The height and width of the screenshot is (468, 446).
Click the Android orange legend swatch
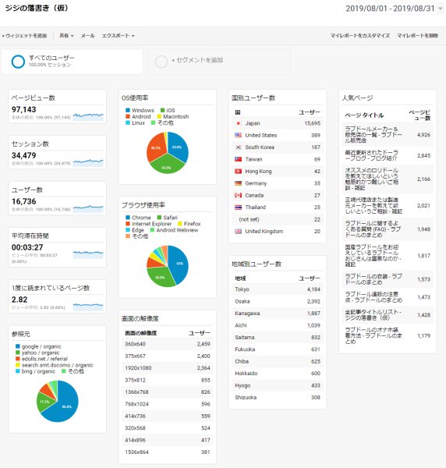(128, 116)
